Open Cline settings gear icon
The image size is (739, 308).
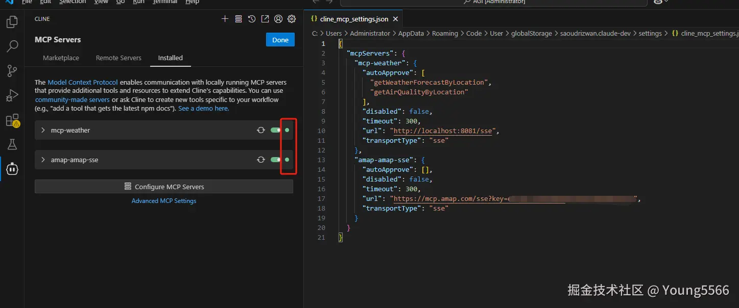pos(292,19)
